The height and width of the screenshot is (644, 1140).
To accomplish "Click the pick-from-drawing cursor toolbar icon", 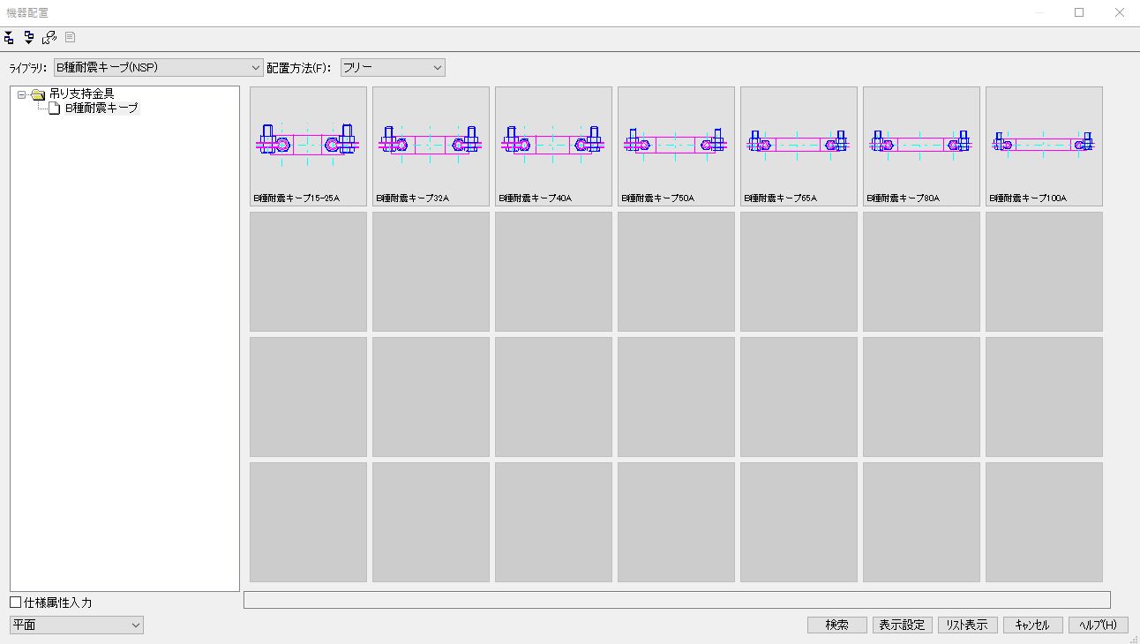I will (x=49, y=37).
